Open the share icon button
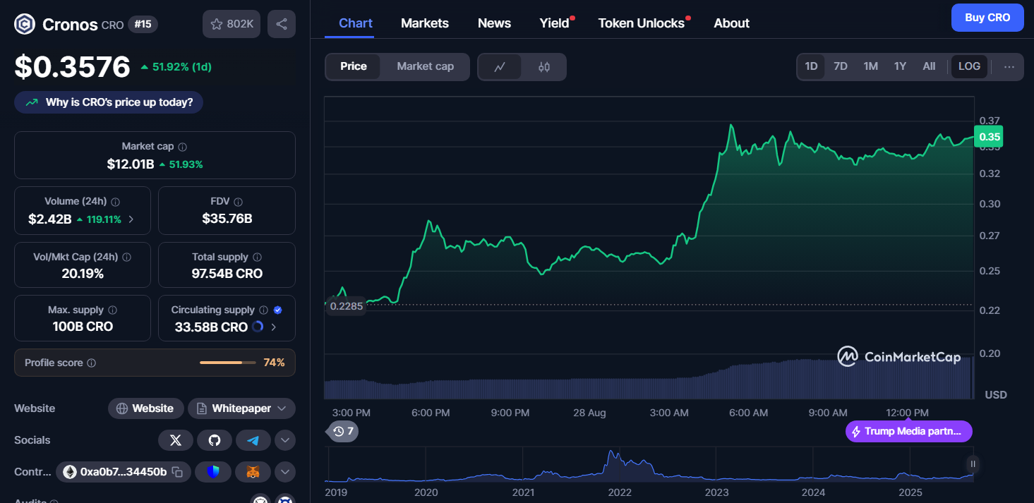Screen dimensions: 1034x503 coord(282,24)
